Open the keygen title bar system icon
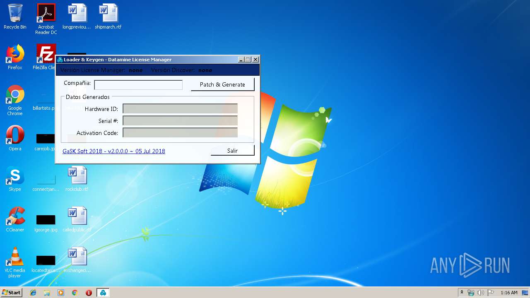Screen dimensions: 530x298 tap(60, 60)
